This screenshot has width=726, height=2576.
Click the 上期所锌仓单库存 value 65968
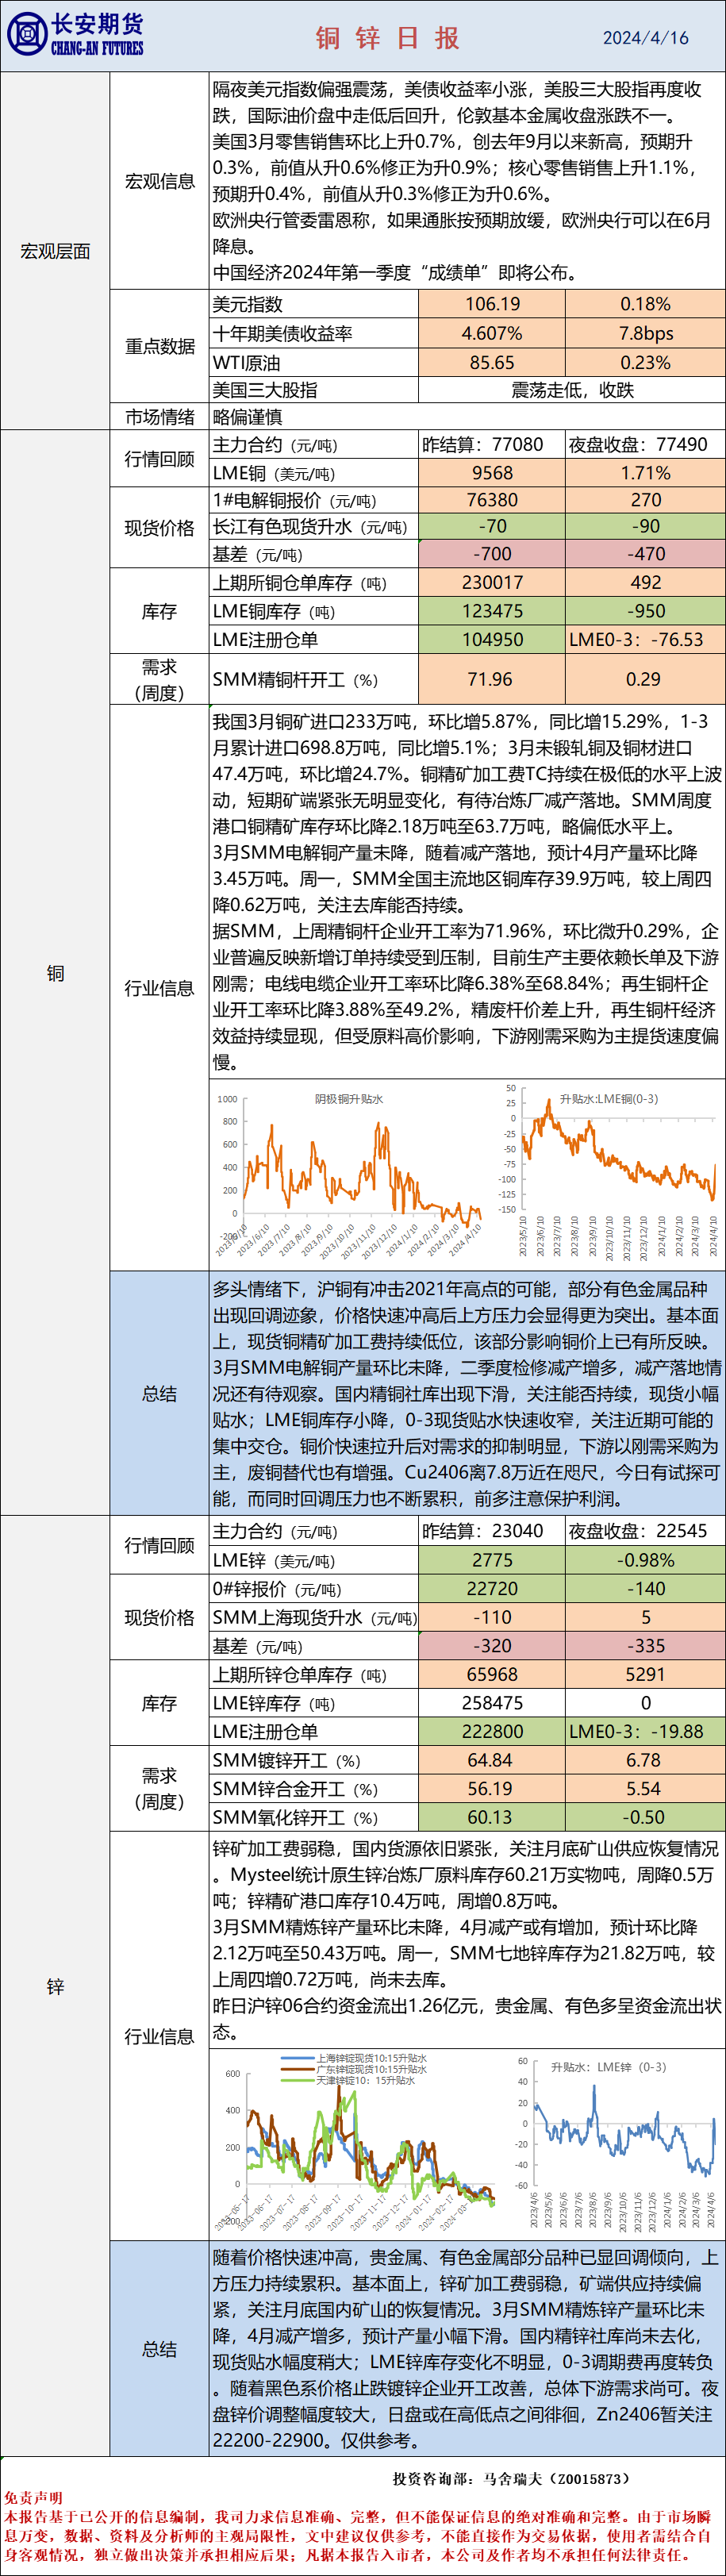492,1674
